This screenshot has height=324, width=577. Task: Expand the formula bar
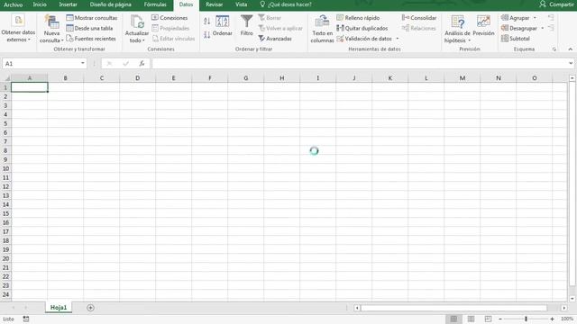571,63
